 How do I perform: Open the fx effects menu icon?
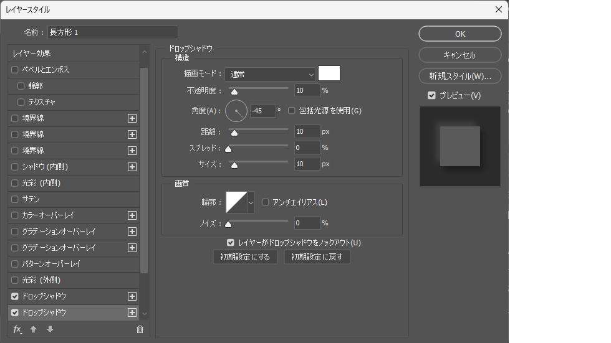point(17,329)
